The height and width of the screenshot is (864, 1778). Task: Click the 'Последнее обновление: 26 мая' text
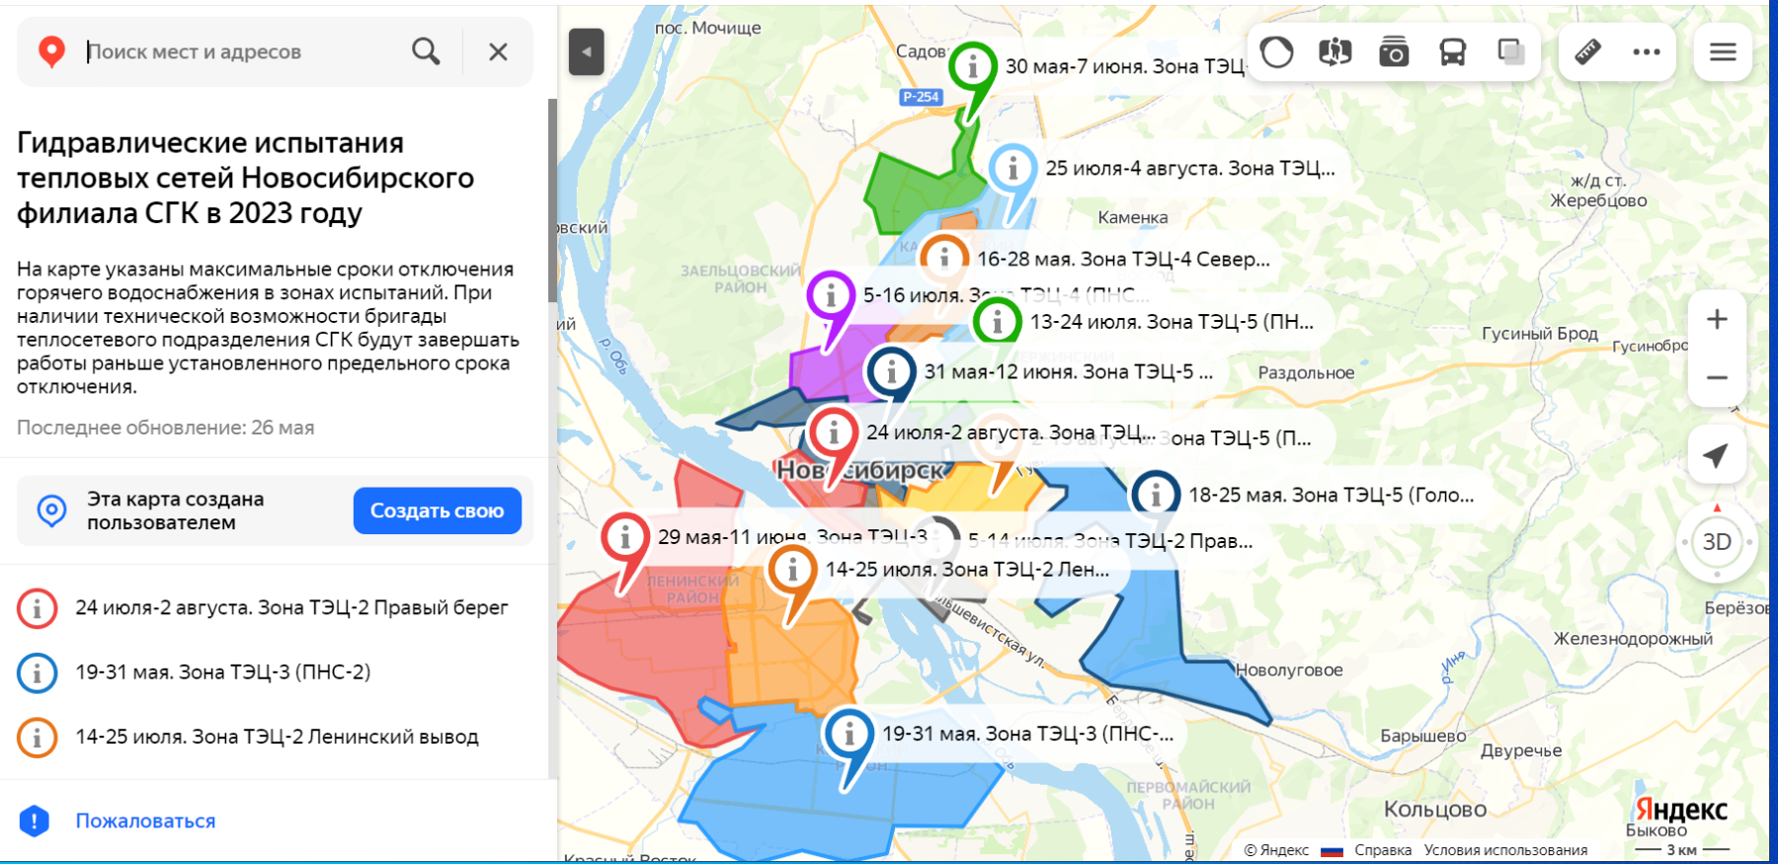click(165, 428)
